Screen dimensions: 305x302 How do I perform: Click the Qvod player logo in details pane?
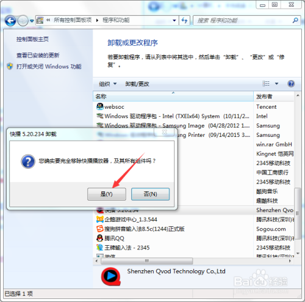click(x=111, y=276)
